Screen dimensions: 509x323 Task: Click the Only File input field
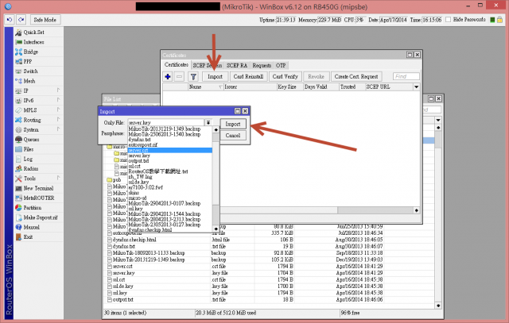click(x=166, y=122)
